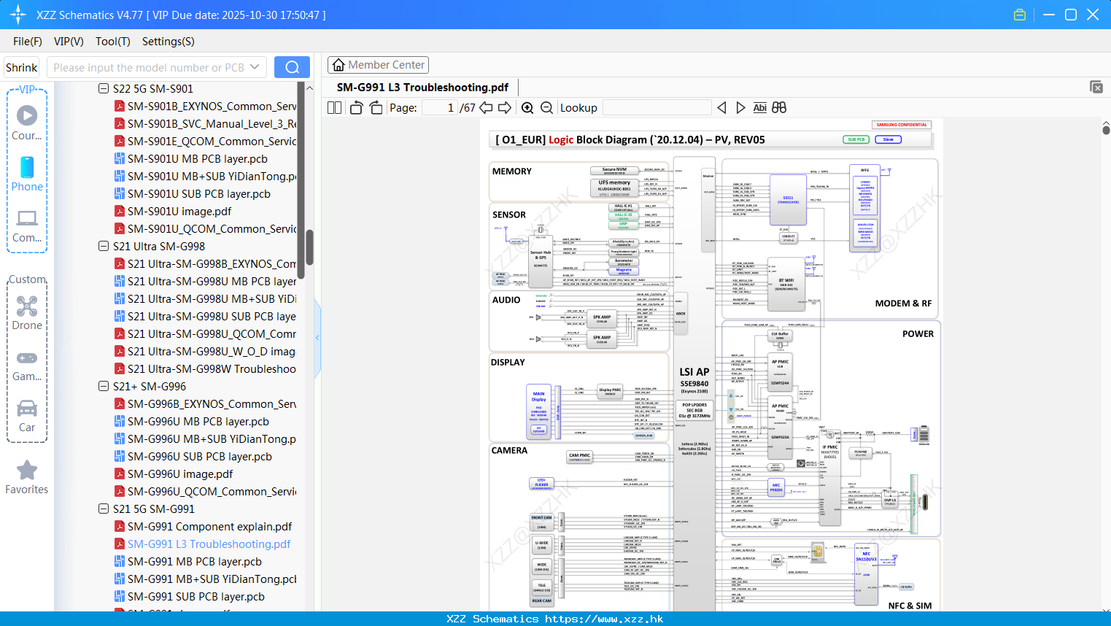Open the Tool(T) menu

(113, 42)
